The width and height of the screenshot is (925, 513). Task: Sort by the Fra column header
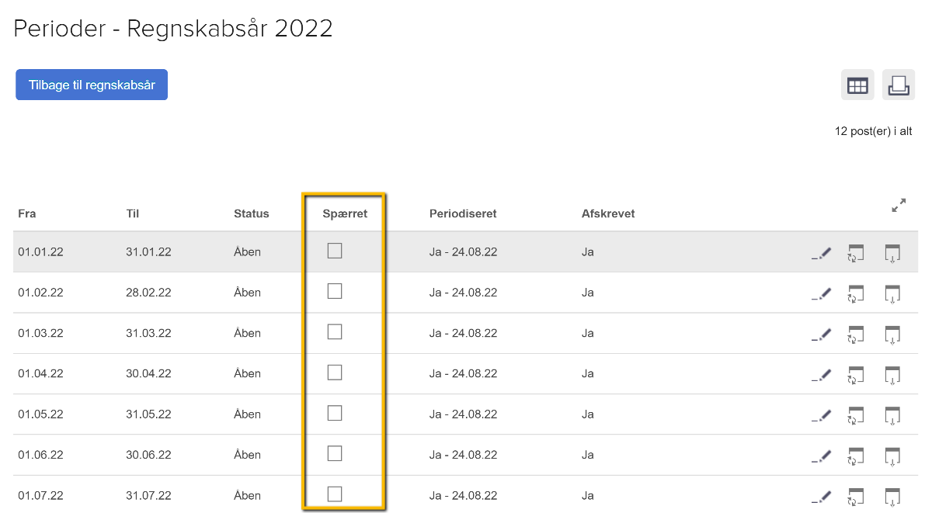tap(27, 213)
